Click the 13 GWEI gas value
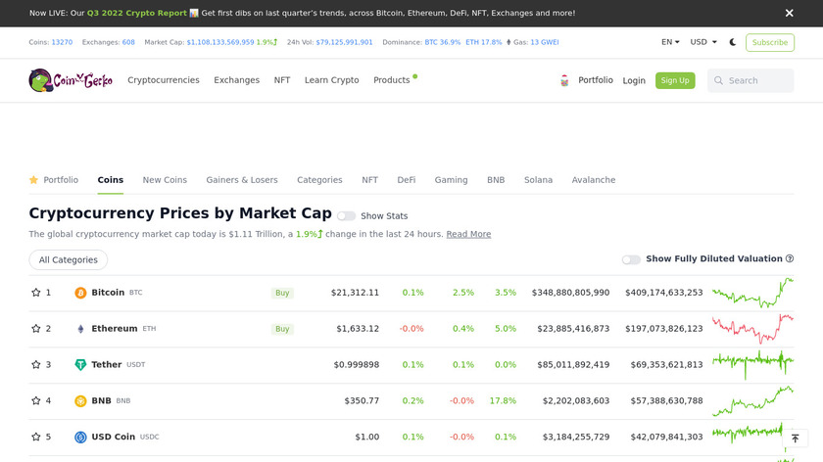823x462 pixels. (x=545, y=42)
